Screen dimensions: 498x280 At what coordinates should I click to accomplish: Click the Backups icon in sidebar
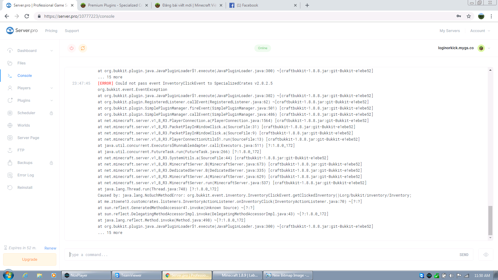pyautogui.click(x=10, y=163)
